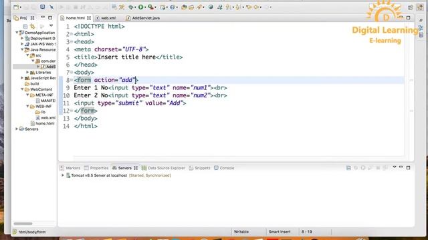Click Collapse All icon in Project Explorer

pos(25,26)
